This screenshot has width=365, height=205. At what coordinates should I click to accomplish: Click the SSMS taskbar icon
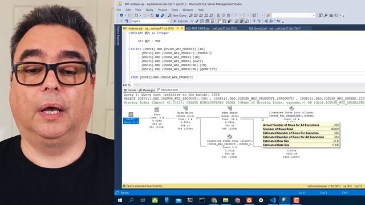(285, 200)
